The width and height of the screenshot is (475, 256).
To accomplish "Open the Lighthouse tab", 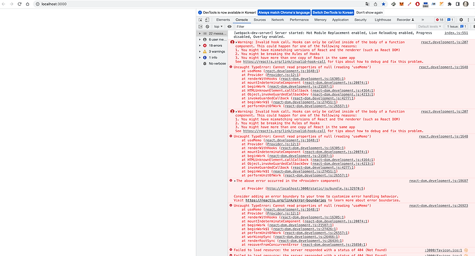I will pos(383,20).
